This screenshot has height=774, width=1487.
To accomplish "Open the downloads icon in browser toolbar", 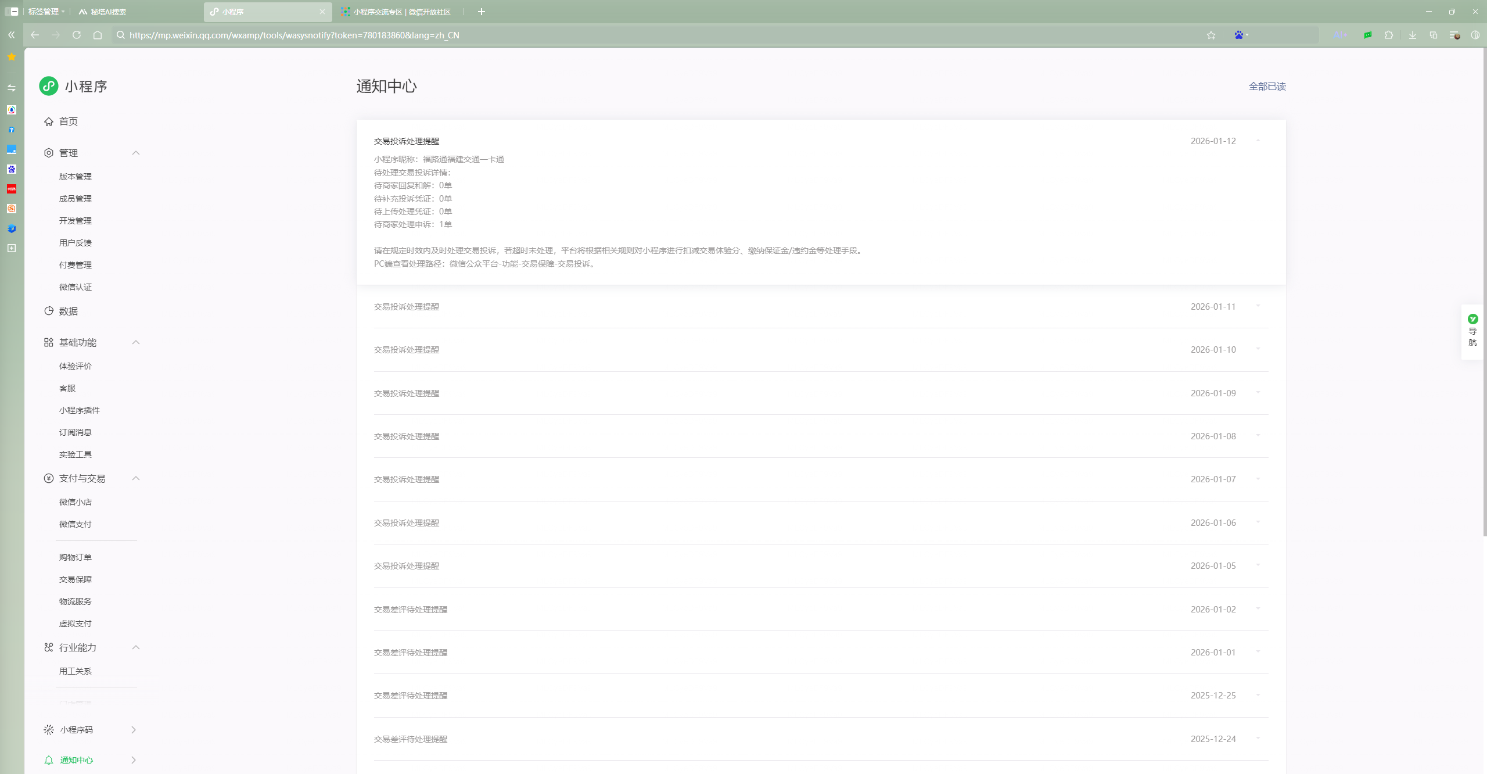I will (x=1413, y=35).
